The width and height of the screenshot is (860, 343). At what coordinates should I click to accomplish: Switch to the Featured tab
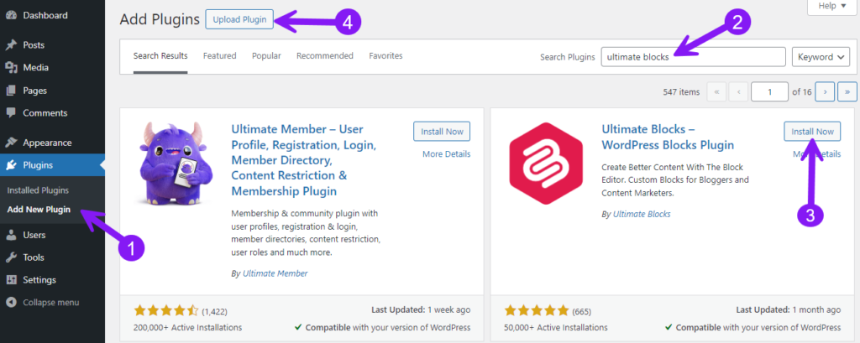219,56
